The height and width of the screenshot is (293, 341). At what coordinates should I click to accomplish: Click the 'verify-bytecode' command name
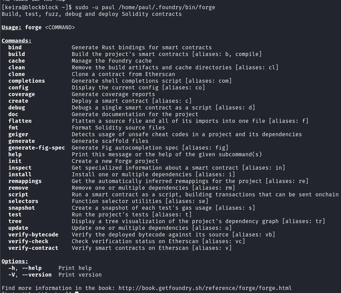pyautogui.click(x=33, y=235)
